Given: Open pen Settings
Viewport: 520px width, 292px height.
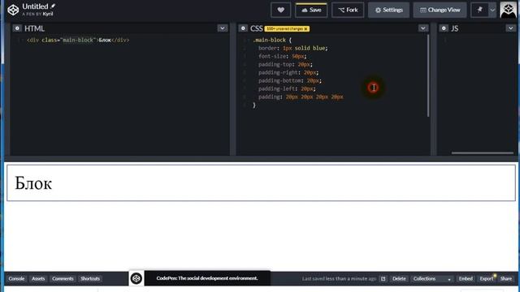Looking at the screenshot, I should pos(388,10).
